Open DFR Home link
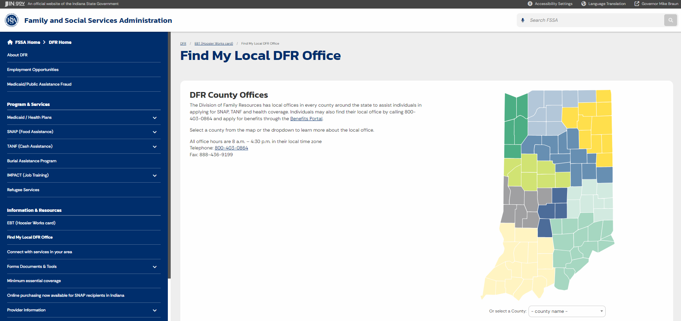Screen dimensions: 681x321 click(60, 42)
